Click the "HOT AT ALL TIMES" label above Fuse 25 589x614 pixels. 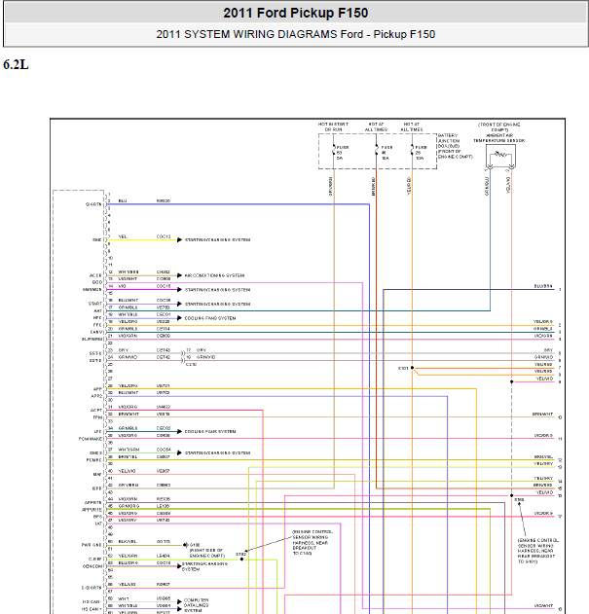(x=412, y=126)
